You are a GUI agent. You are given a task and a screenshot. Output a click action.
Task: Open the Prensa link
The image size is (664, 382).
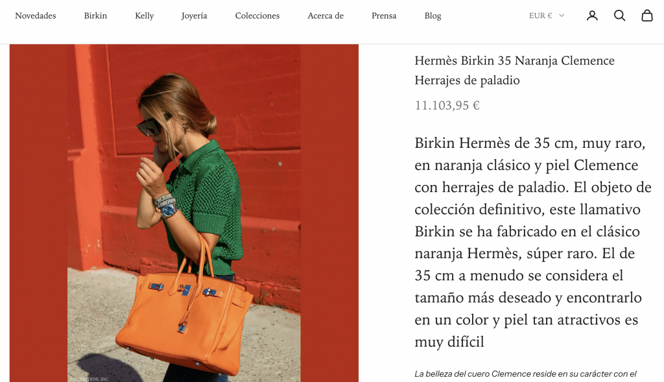(384, 16)
